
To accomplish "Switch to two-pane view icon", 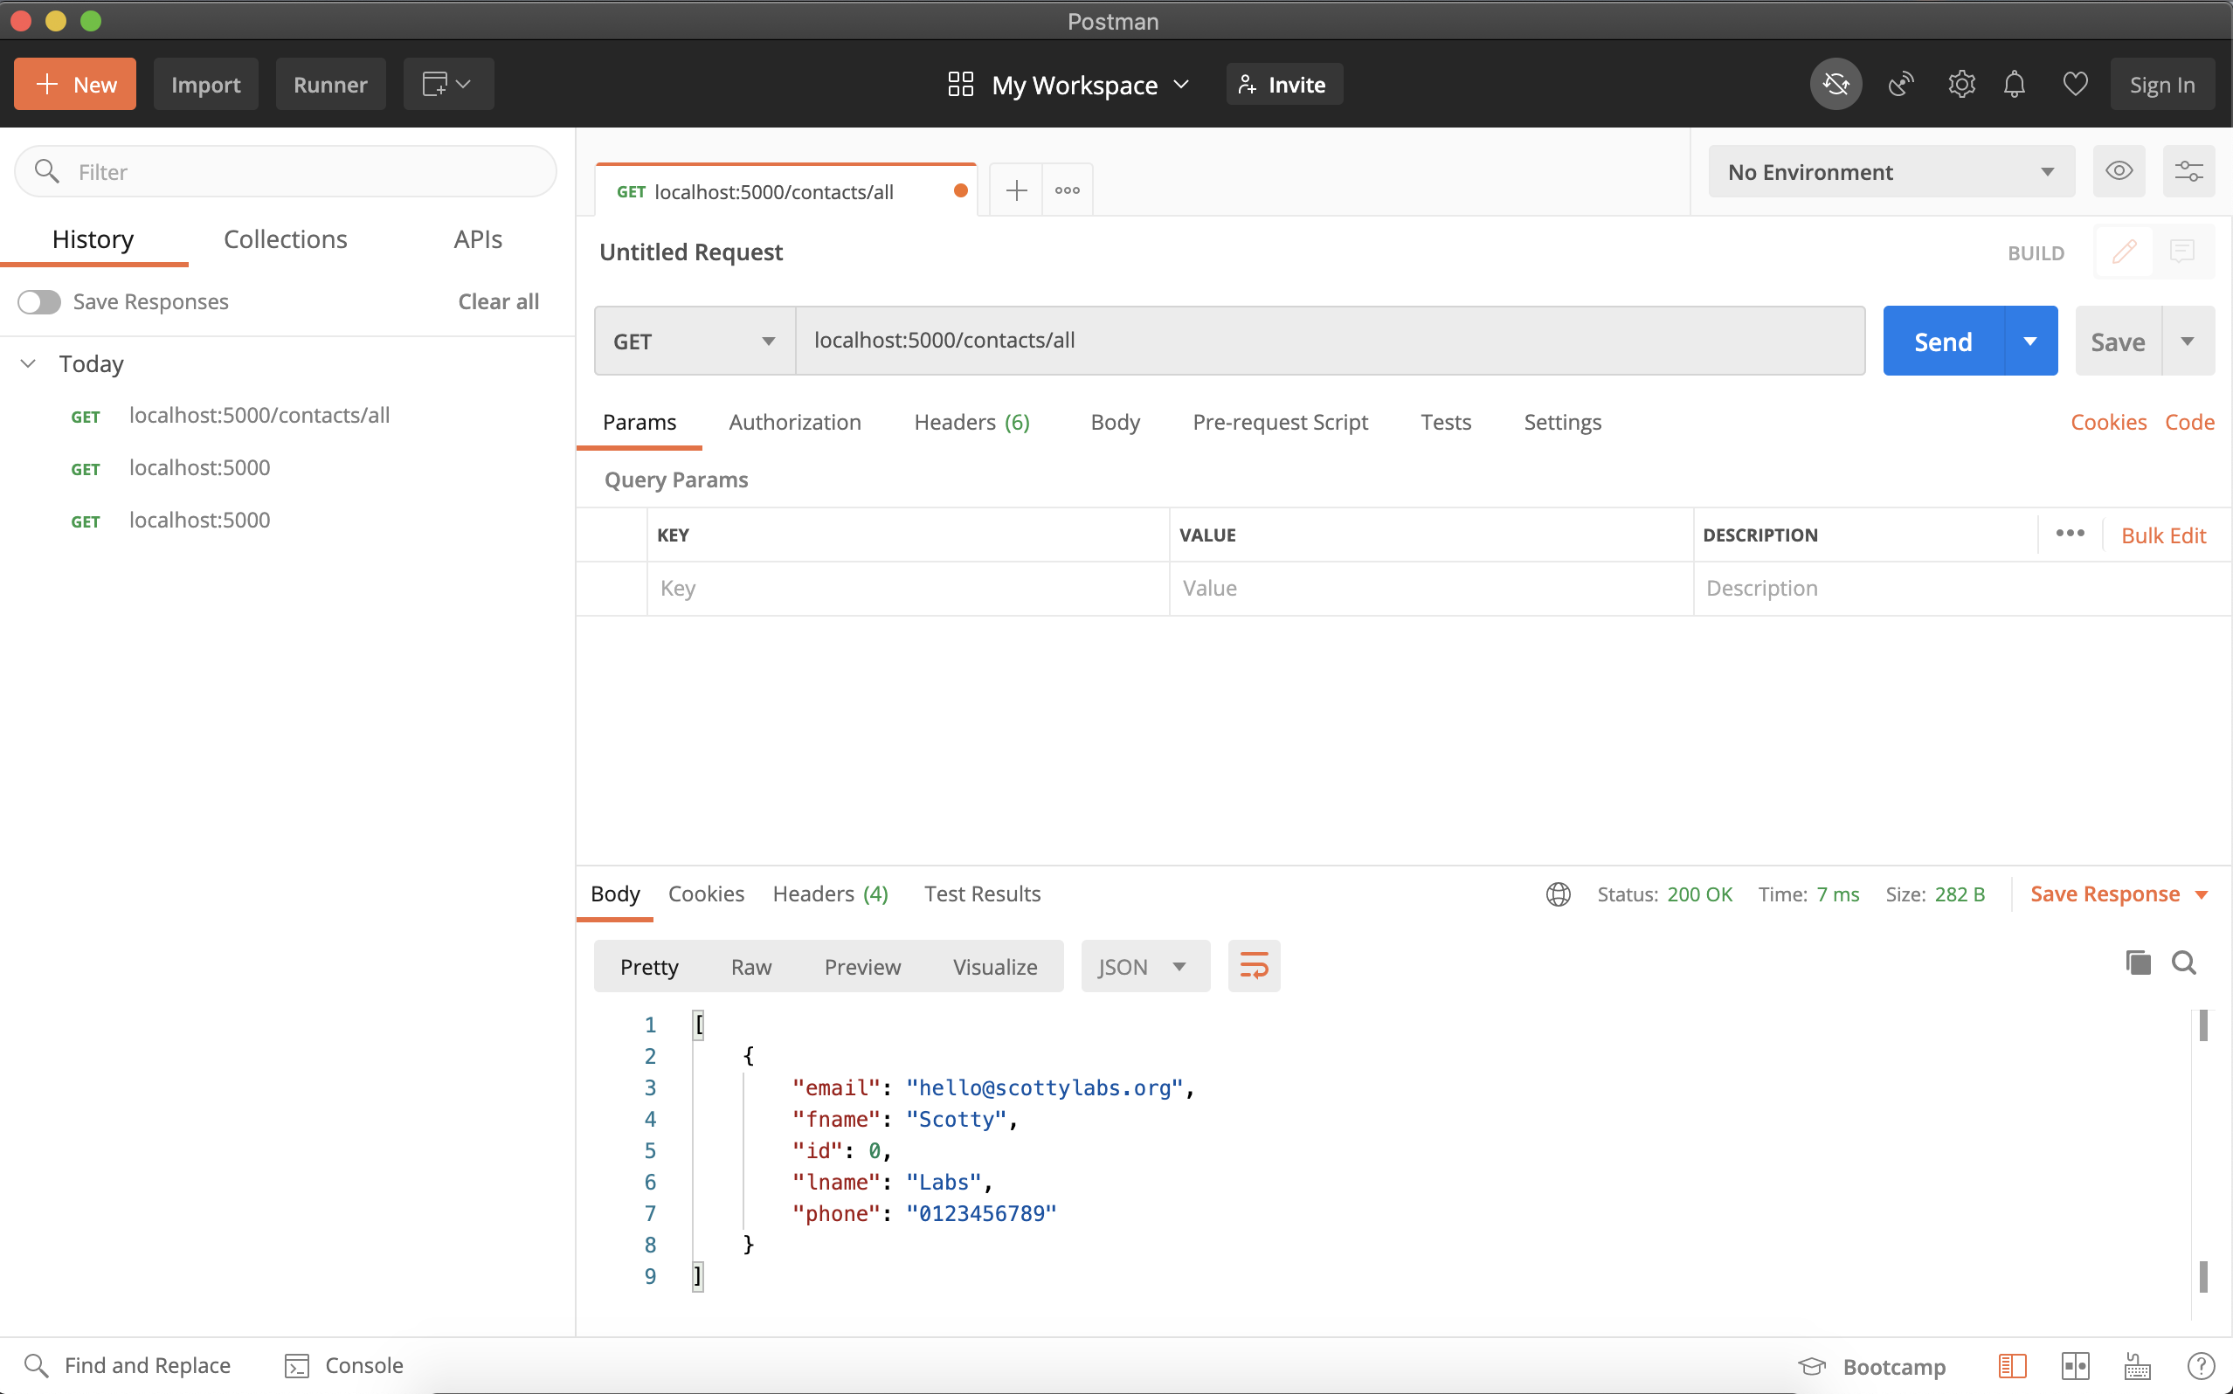I will [2076, 1366].
